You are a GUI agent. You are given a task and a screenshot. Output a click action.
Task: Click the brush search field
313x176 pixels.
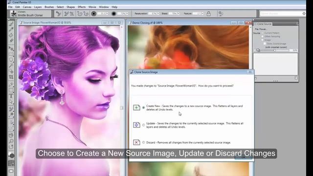pyautogui.click(x=283, y=14)
